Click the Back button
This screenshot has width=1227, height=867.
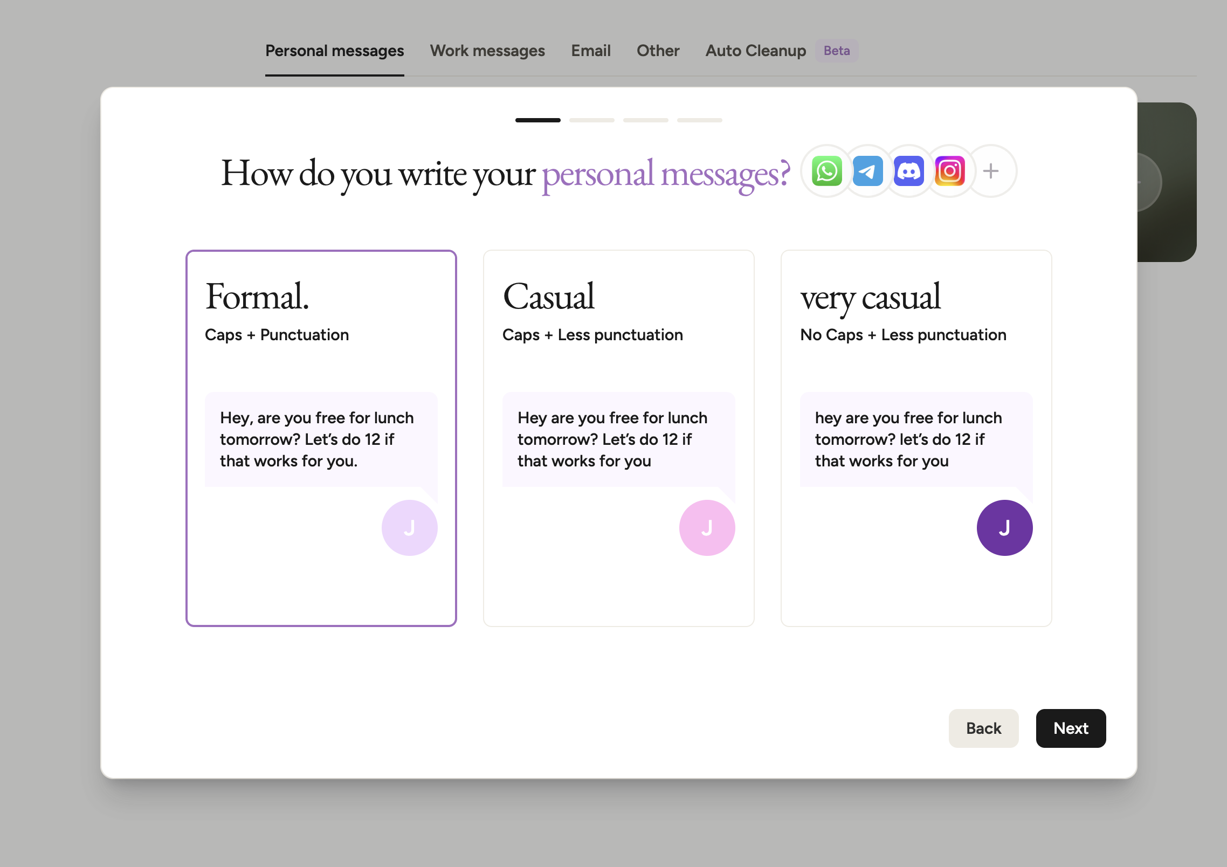pyautogui.click(x=983, y=728)
